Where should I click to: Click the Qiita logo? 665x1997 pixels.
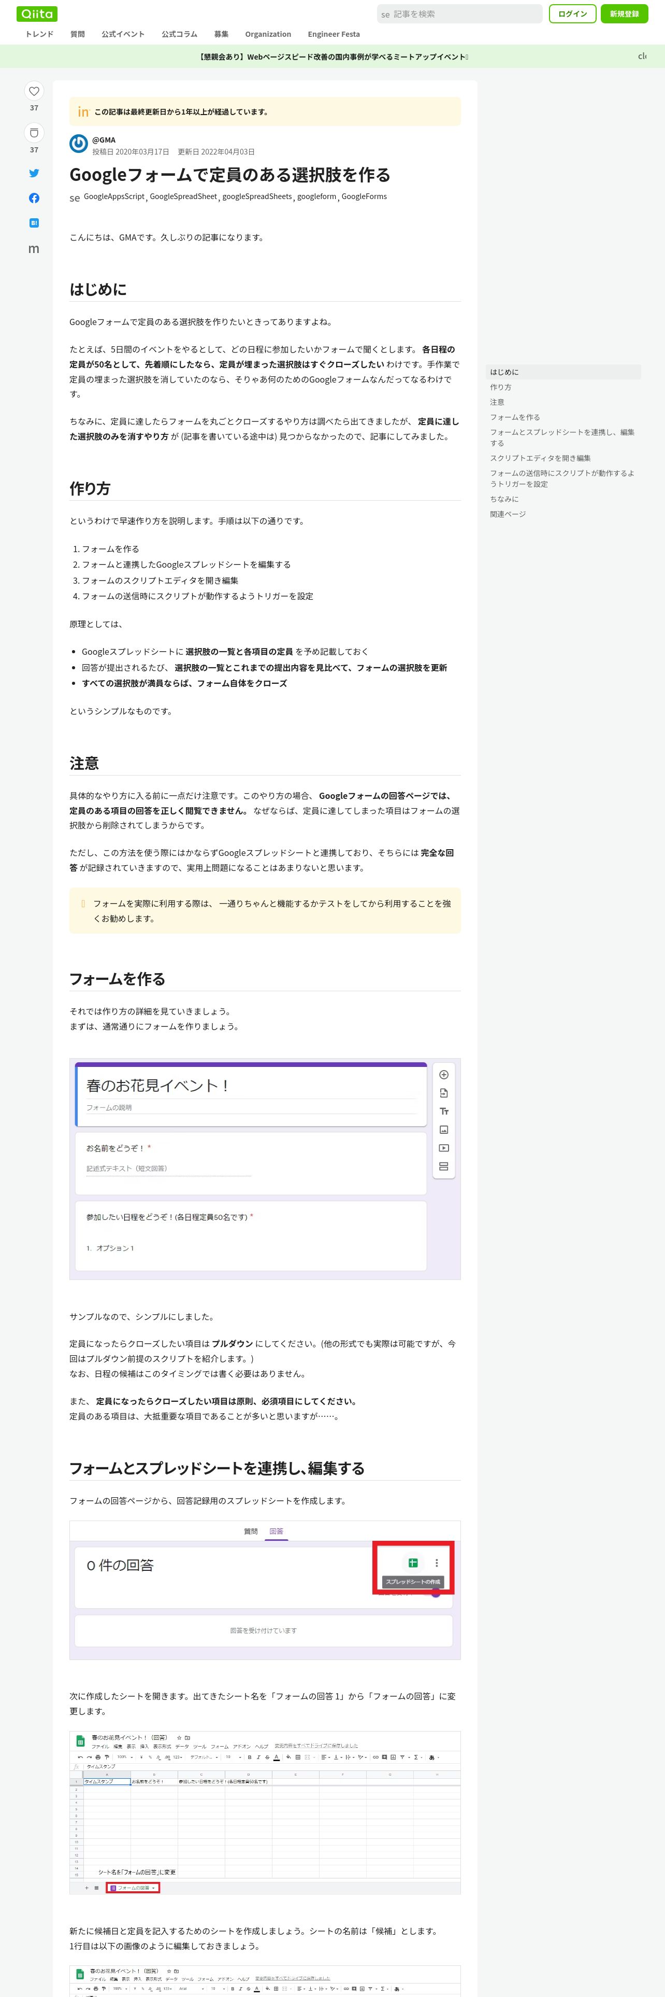point(37,14)
